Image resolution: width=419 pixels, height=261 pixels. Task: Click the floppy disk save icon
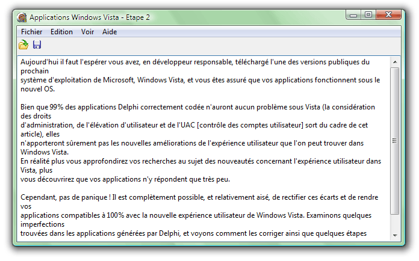pos(37,45)
